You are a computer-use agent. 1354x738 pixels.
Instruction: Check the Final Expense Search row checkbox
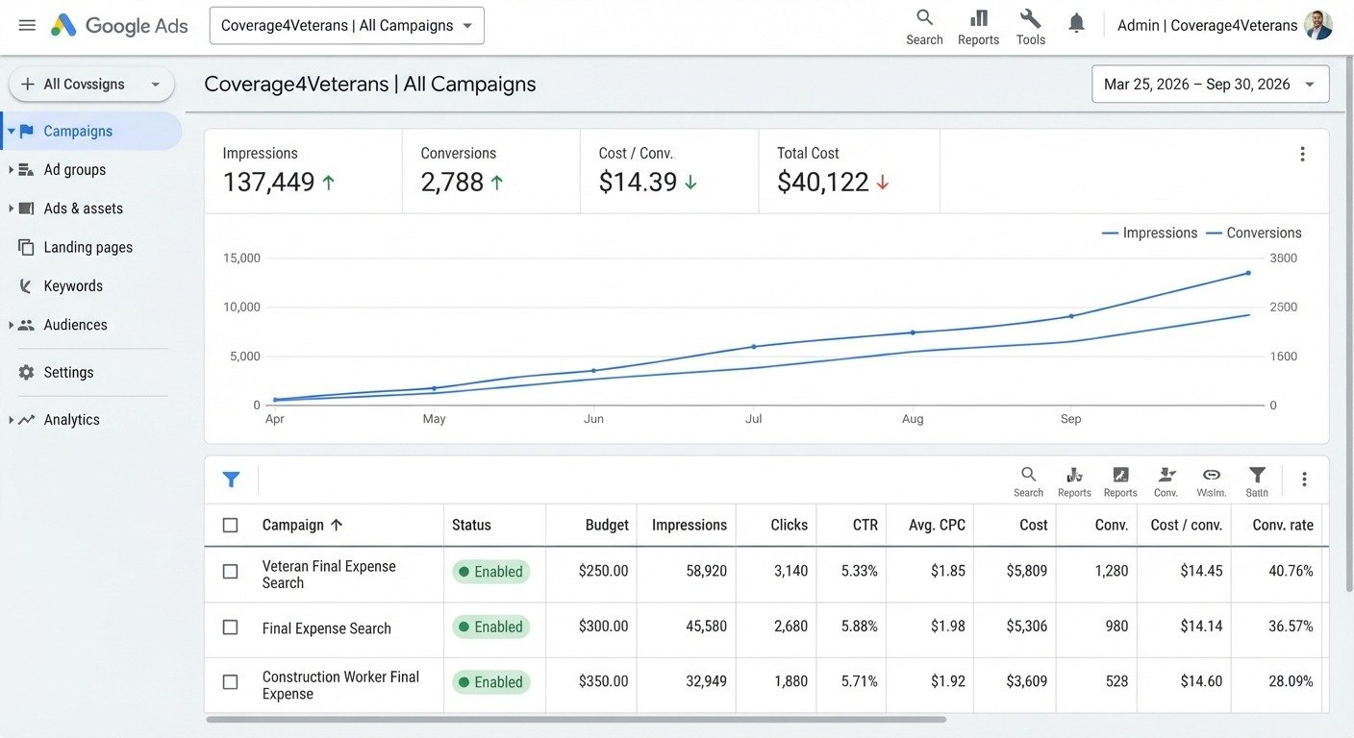[230, 627]
